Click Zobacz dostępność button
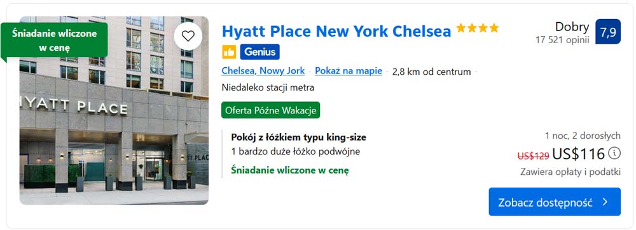Image resolution: width=636 pixels, height=230 pixels. click(555, 201)
